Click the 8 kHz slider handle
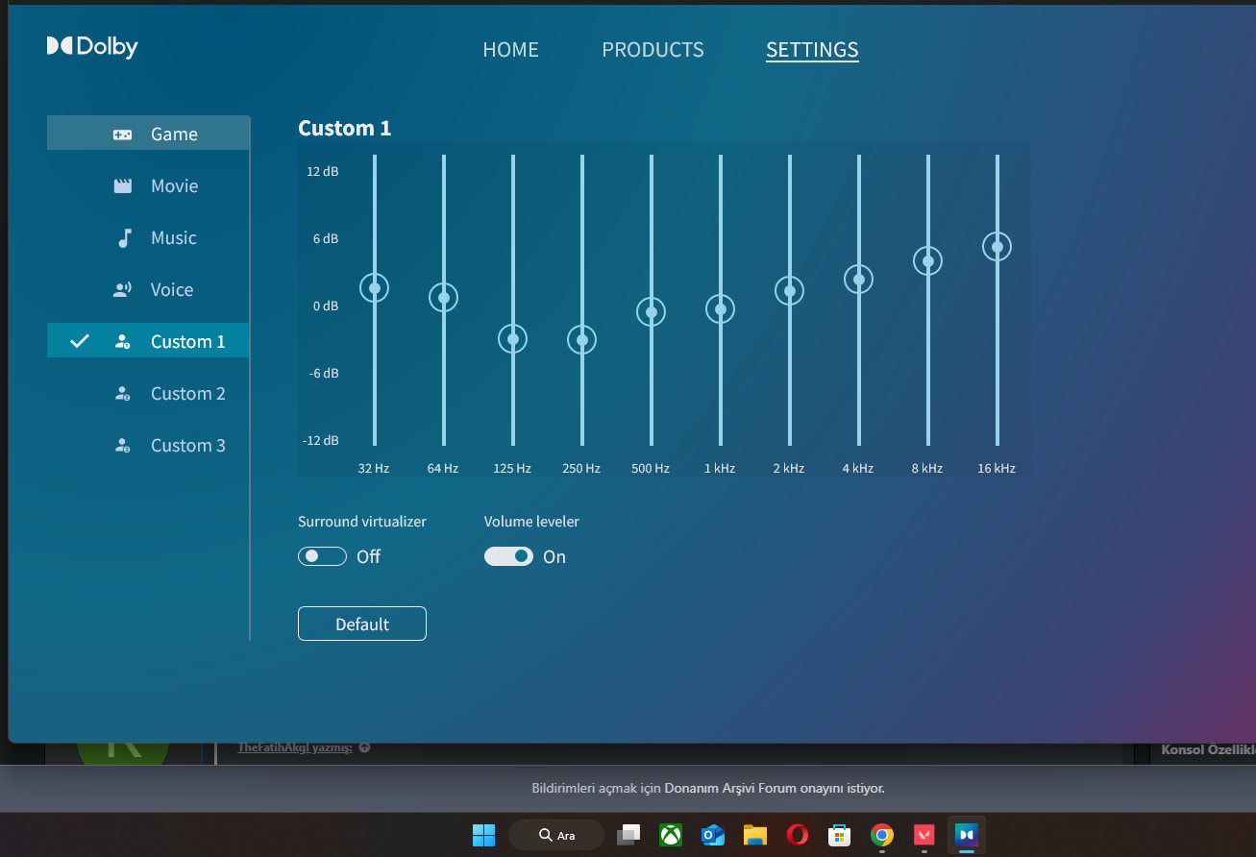Image resolution: width=1256 pixels, height=857 pixels. click(x=927, y=260)
